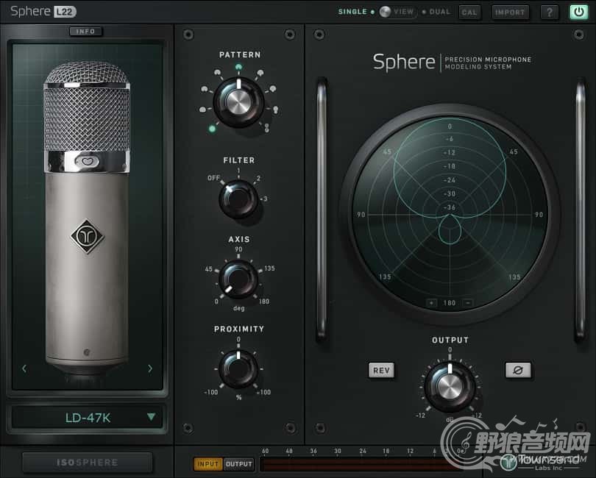This screenshot has width=596, height=478.
Task: Select INPUT meter mode
Action: tap(208, 463)
